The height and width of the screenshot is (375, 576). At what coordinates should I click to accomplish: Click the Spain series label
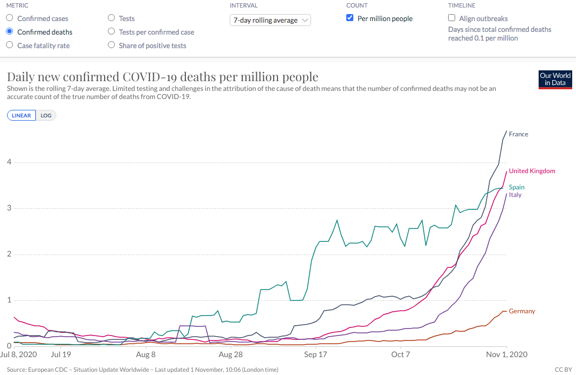[516, 187]
